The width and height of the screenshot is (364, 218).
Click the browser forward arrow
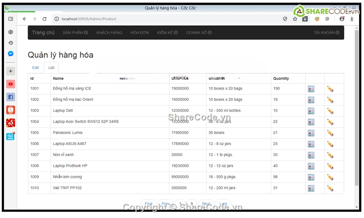click(34, 19)
